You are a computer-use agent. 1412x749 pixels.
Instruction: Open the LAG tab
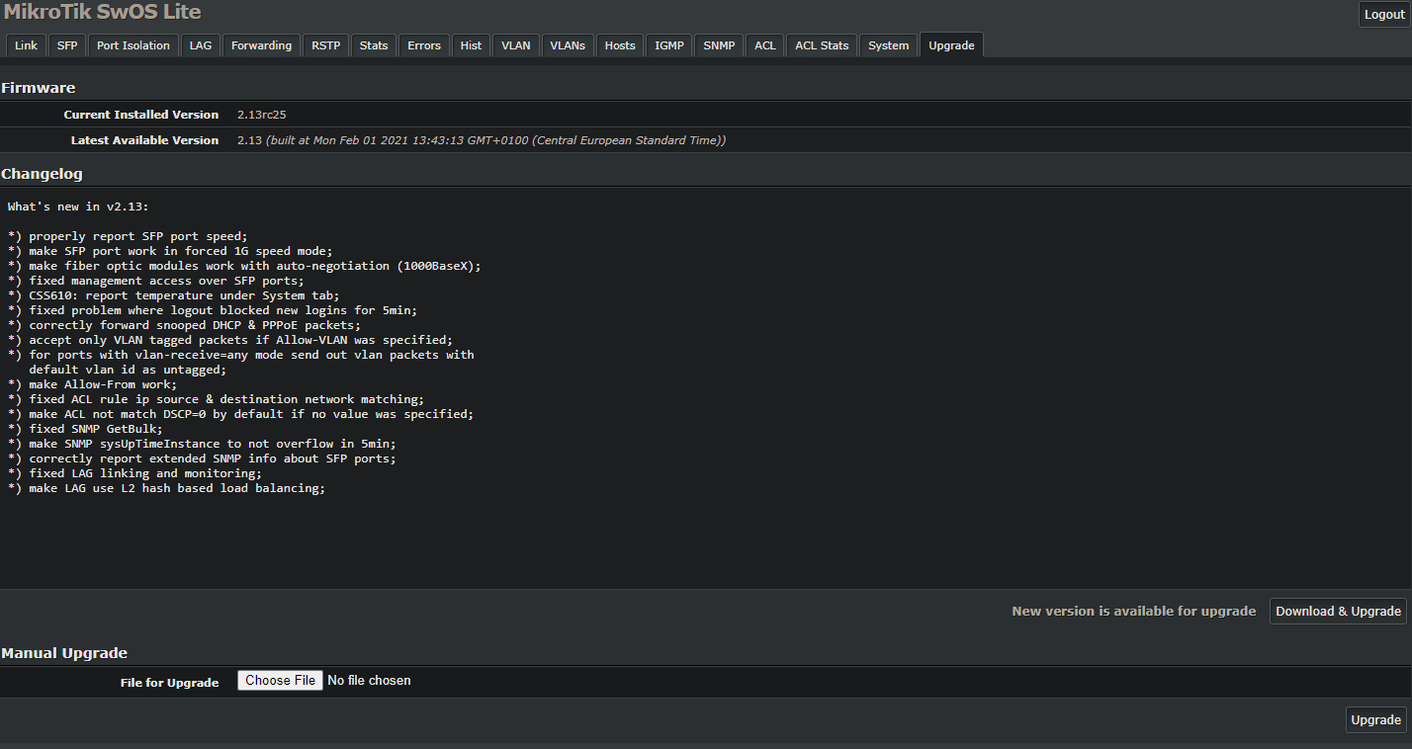point(200,44)
